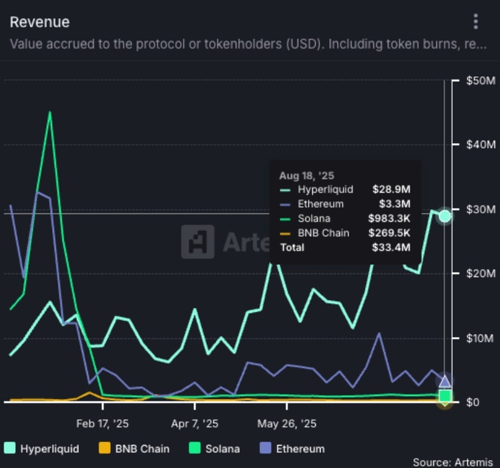Click the Solana value $983.3K in tooltip
This screenshot has width=500, height=468.
tap(389, 218)
